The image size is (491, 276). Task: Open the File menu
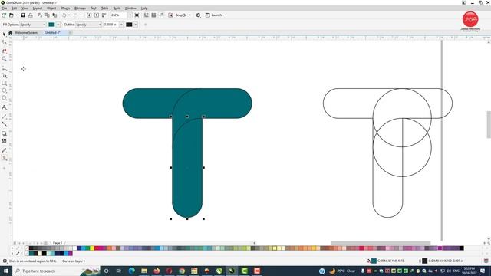[x=5, y=8]
